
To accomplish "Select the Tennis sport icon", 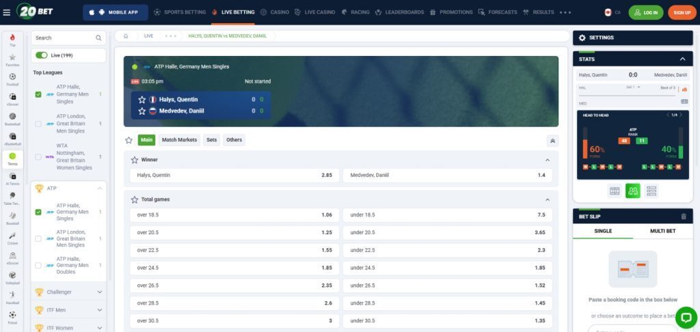I will [12, 156].
